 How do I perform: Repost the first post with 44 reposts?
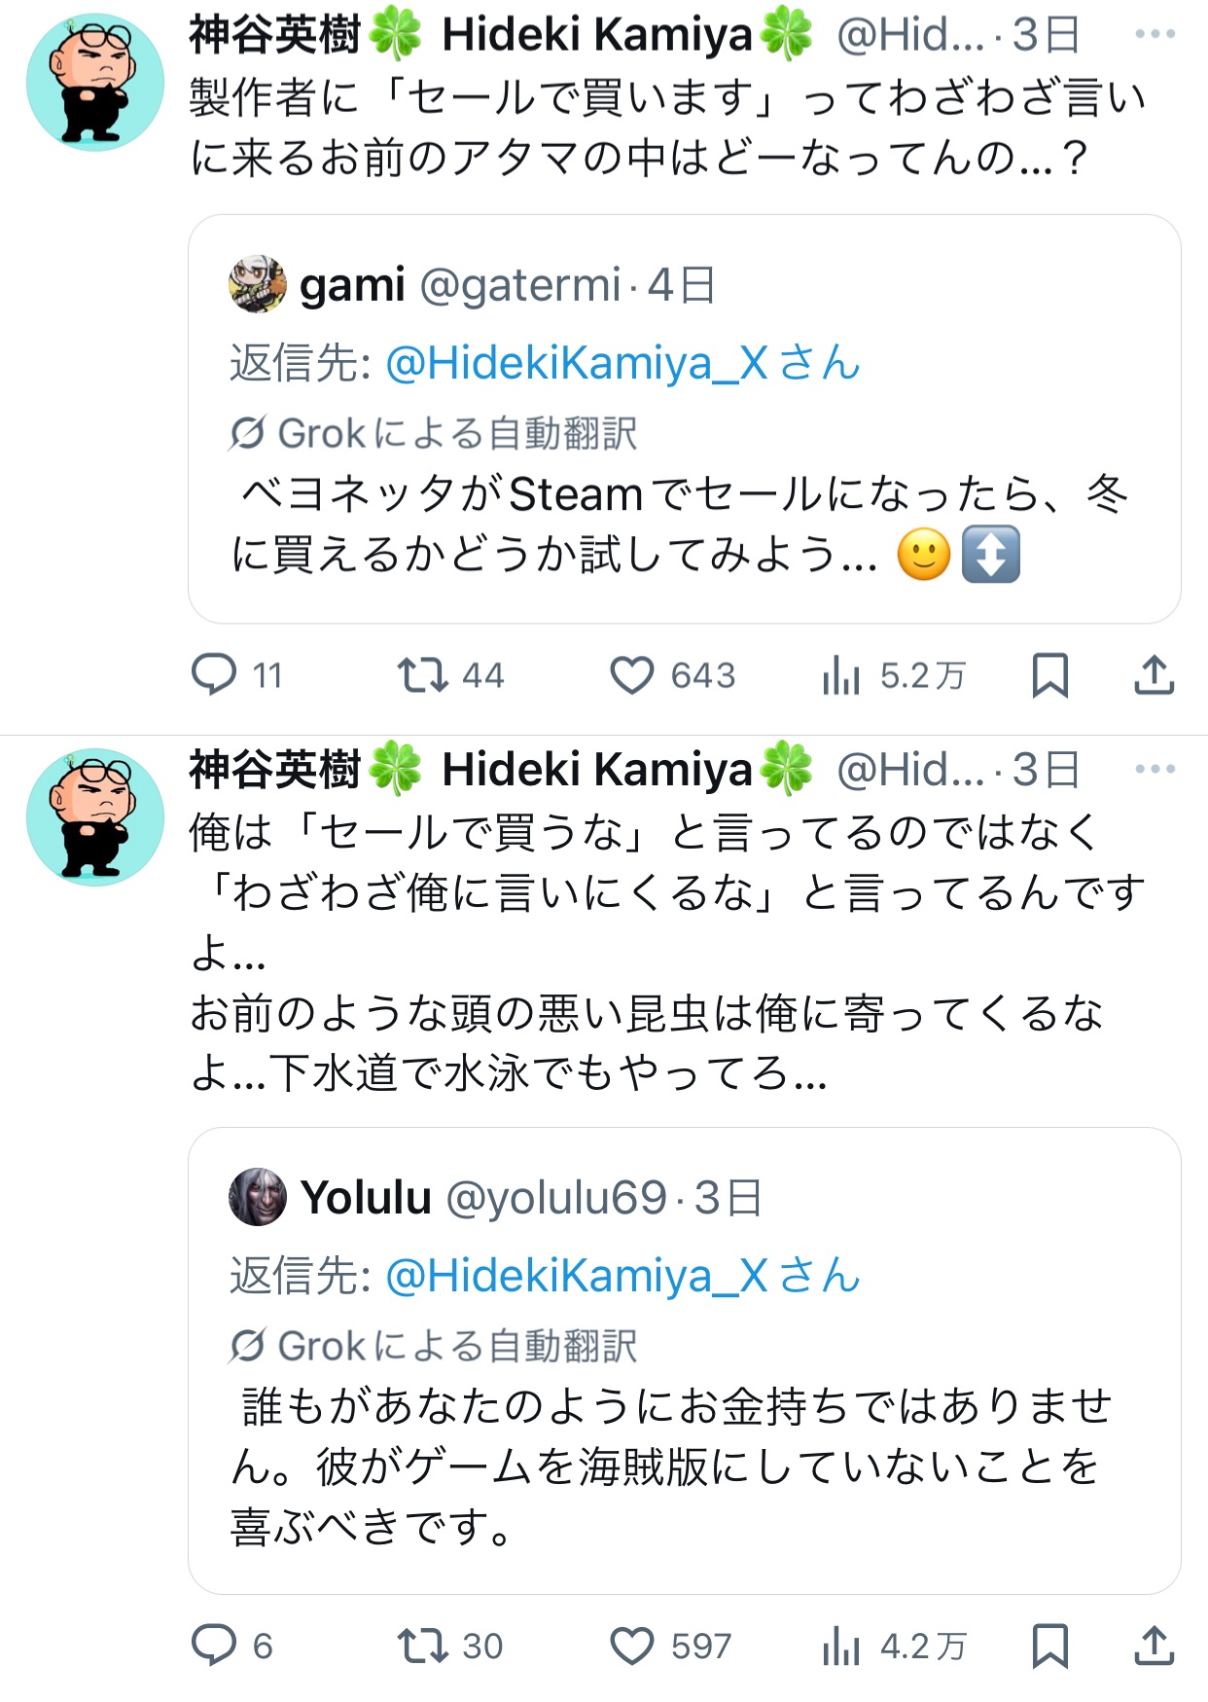pyautogui.click(x=422, y=674)
